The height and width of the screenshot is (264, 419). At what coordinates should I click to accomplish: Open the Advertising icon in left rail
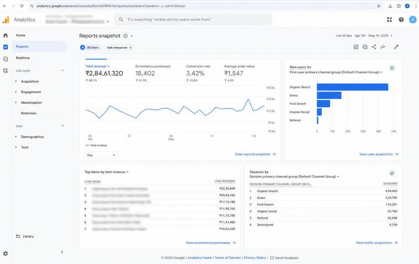[x=5, y=70]
